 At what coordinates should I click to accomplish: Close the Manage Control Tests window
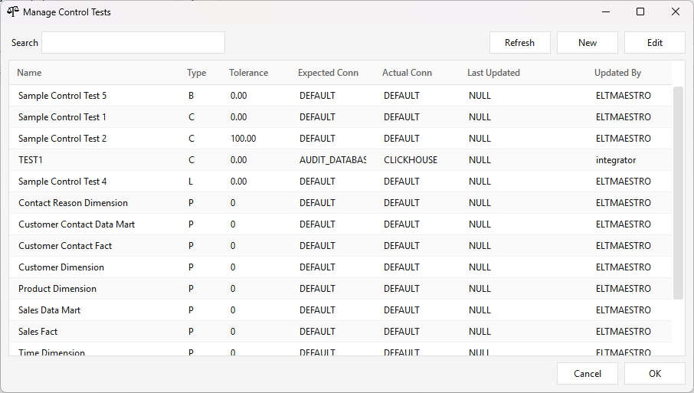pos(676,12)
